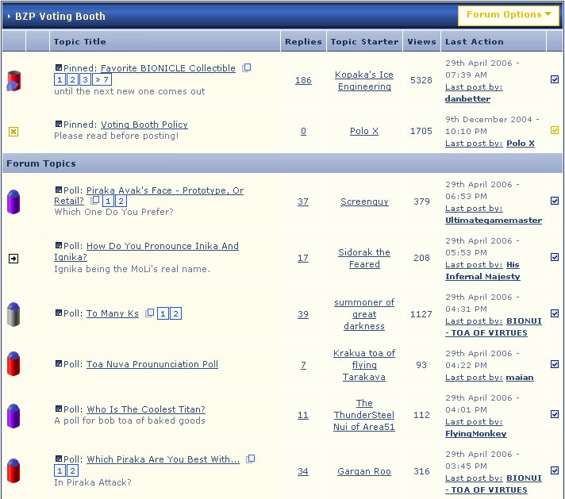
Task: Open the Toa Nuva Proununciation Poll topic
Action: click(152, 364)
